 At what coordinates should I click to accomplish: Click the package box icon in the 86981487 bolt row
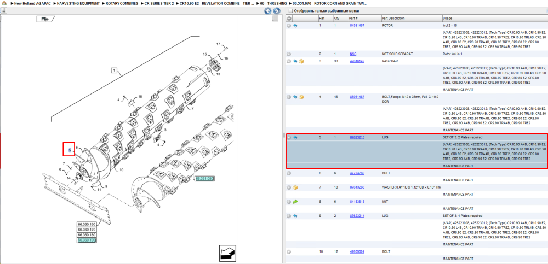coord(301,97)
